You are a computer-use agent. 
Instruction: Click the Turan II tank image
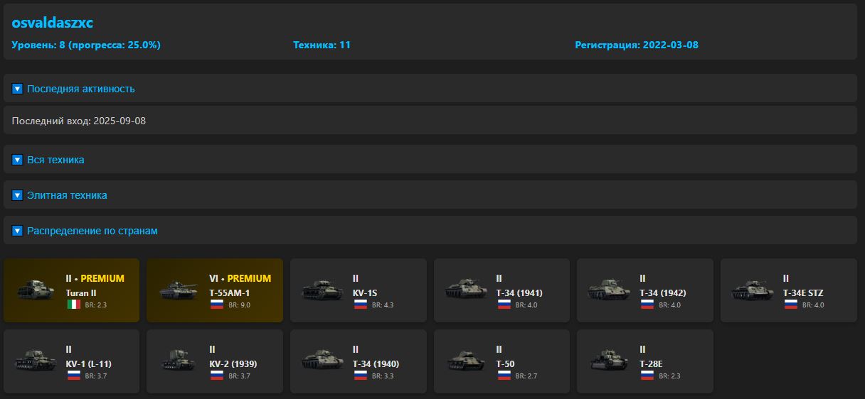(34, 291)
